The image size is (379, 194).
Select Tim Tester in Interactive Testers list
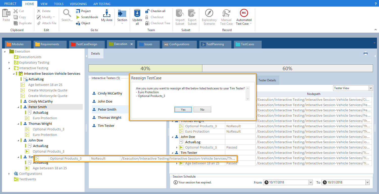pyautogui.click(x=106, y=126)
